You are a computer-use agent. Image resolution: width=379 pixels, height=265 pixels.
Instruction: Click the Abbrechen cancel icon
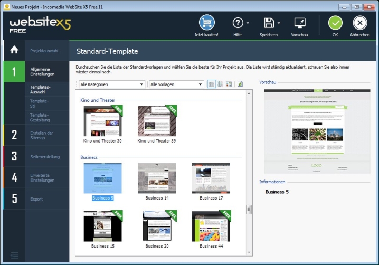359,23
